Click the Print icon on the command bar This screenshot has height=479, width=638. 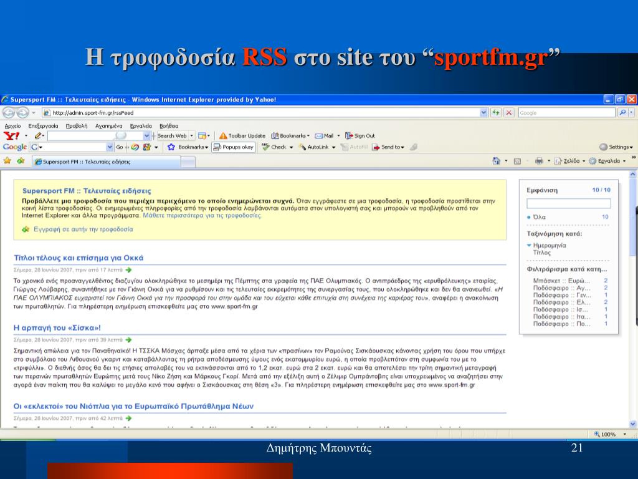539,161
